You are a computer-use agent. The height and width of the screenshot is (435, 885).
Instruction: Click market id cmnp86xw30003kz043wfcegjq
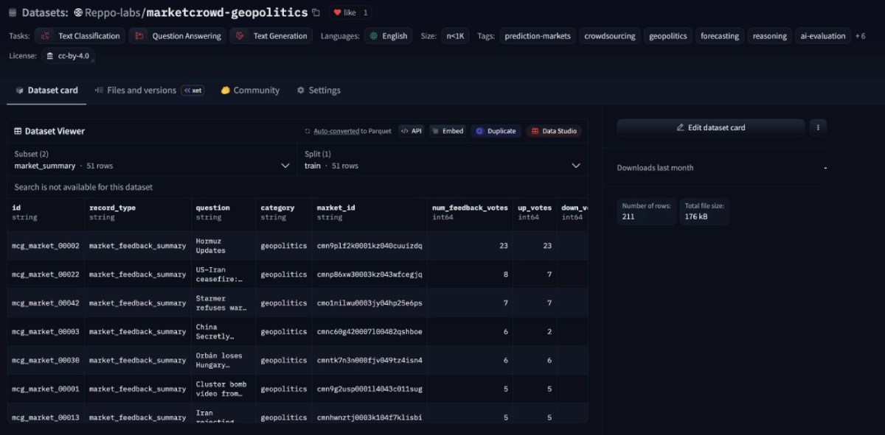(x=369, y=275)
